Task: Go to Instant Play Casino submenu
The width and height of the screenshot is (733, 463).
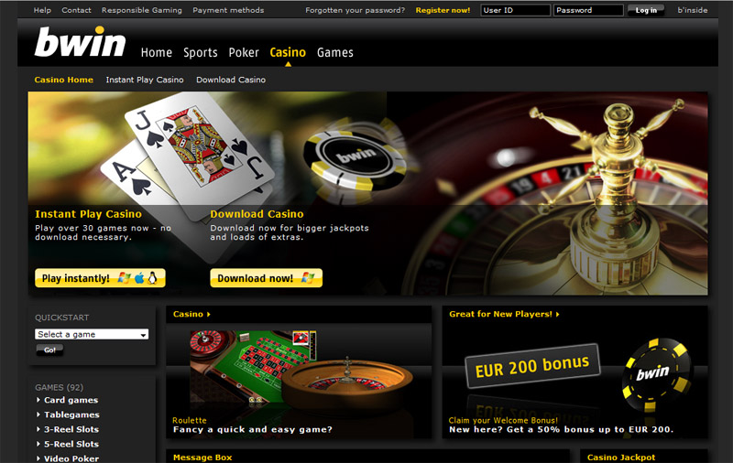Action: [x=145, y=80]
